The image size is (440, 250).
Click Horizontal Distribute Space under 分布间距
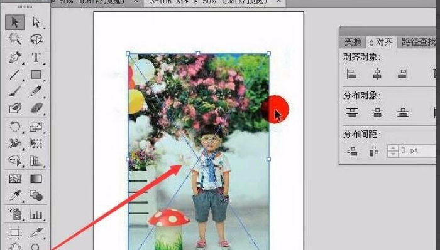374,151
